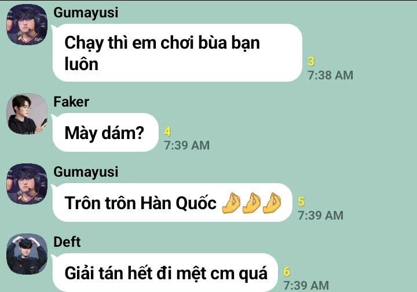
Task: Tap the "Giải tán hết đi mệt cm quá" bubble
Action: pos(165,272)
